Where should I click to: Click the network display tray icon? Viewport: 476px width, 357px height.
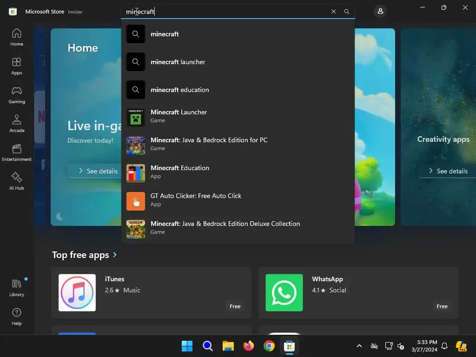click(389, 346)
